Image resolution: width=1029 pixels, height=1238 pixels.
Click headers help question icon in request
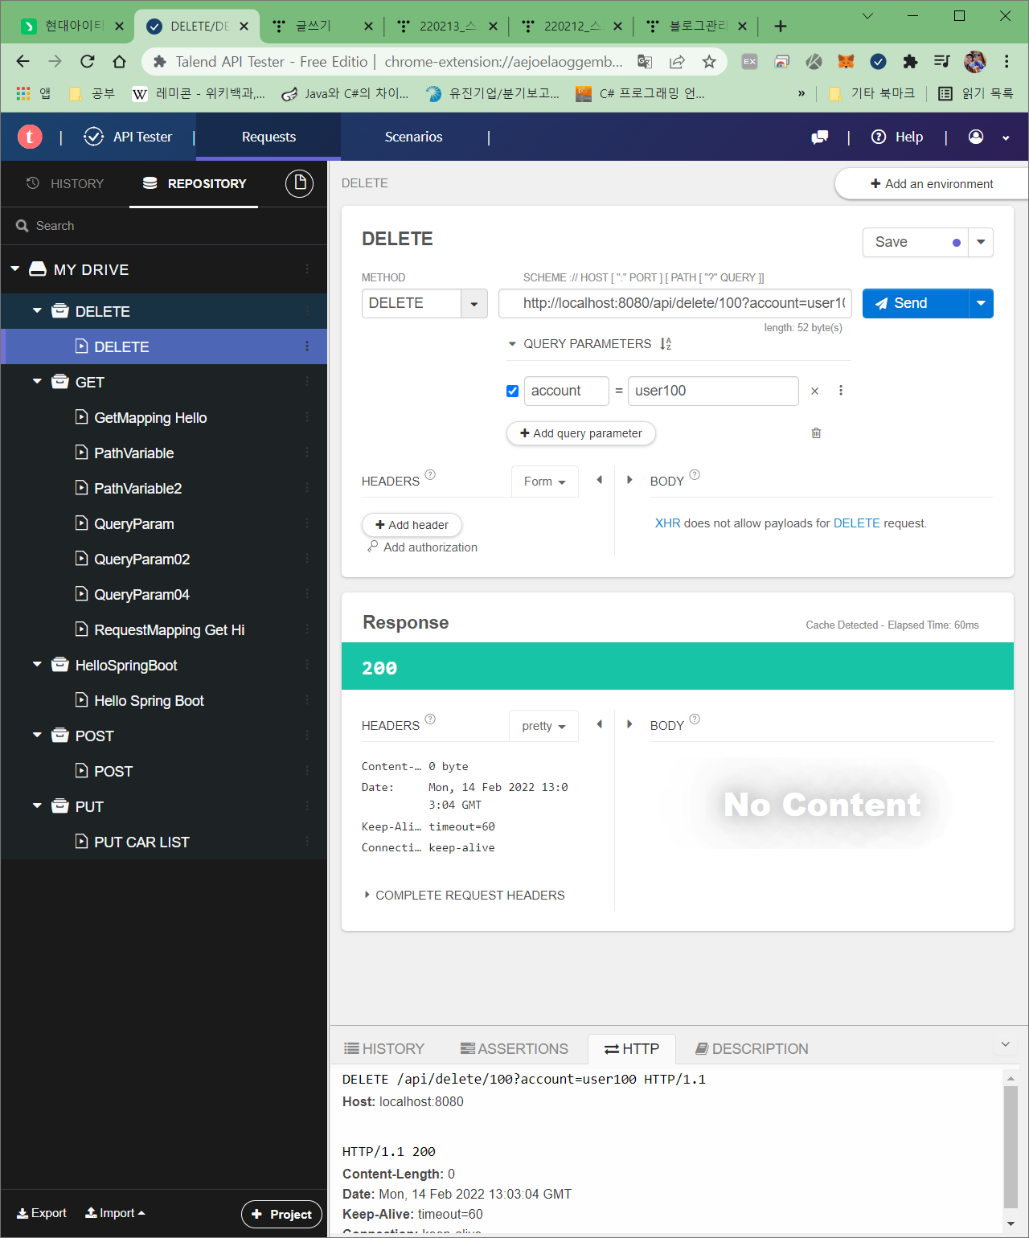click(430, 474)
